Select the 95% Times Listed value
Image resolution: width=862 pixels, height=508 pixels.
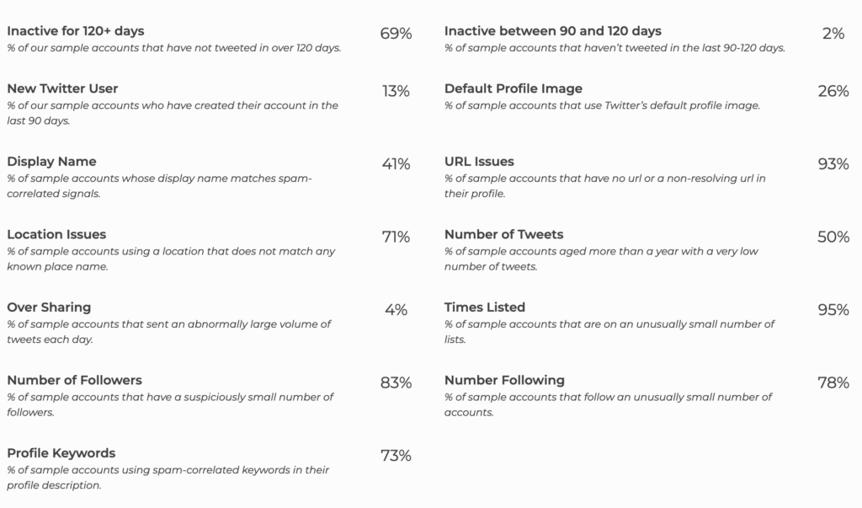(x=833, y=310)
